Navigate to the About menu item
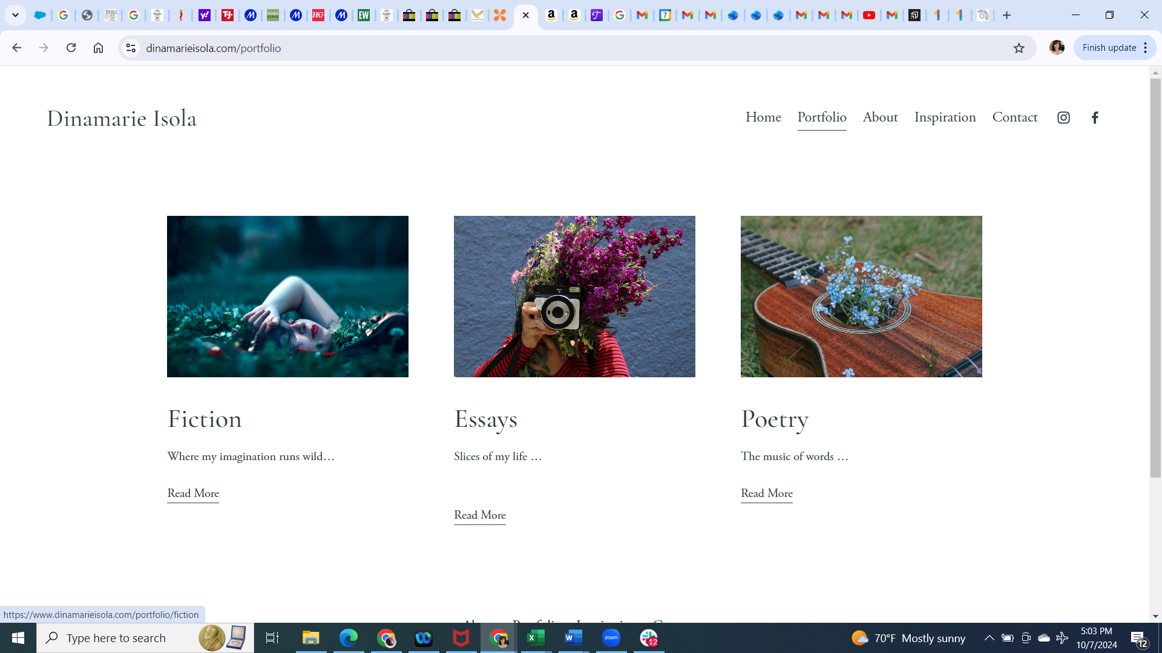The image size is (1162, 653). 880,117
